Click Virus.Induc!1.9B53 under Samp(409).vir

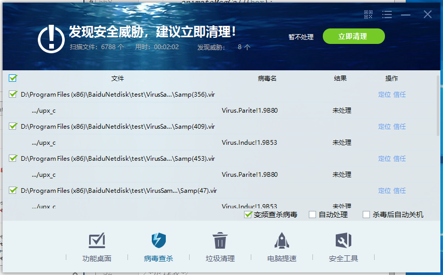pos(249,143)
